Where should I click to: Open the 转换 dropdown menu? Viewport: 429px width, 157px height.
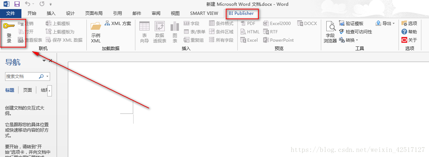tap(348, 40)
